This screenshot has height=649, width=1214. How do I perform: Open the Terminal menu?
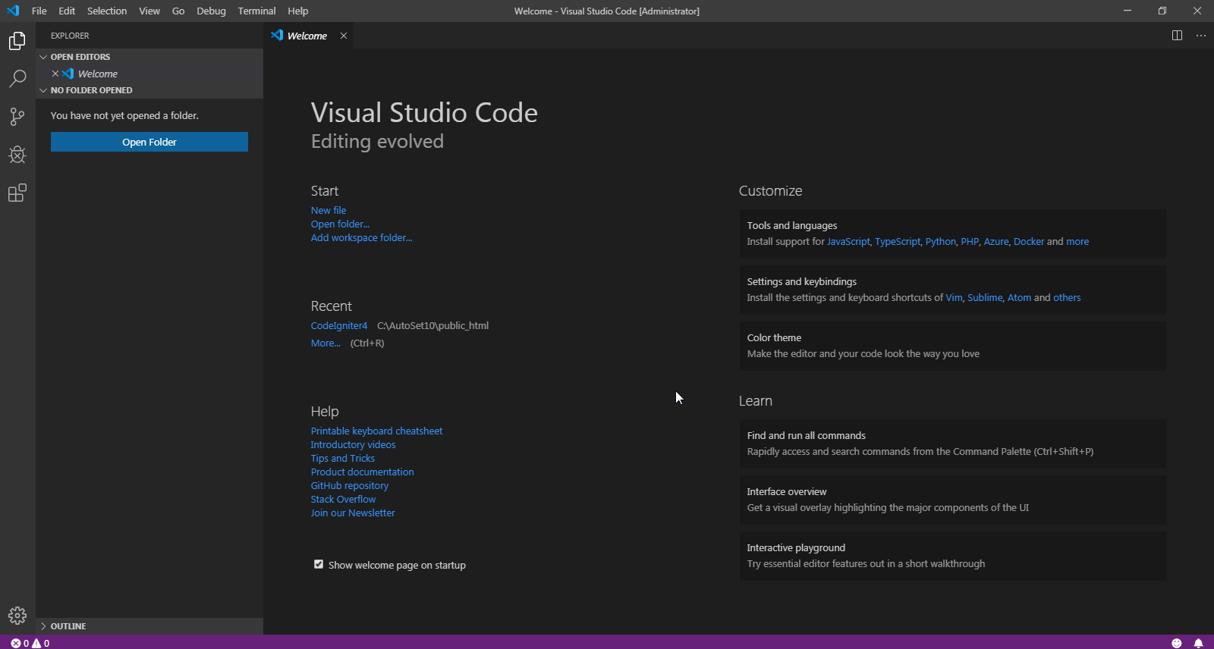pos(256,11)
